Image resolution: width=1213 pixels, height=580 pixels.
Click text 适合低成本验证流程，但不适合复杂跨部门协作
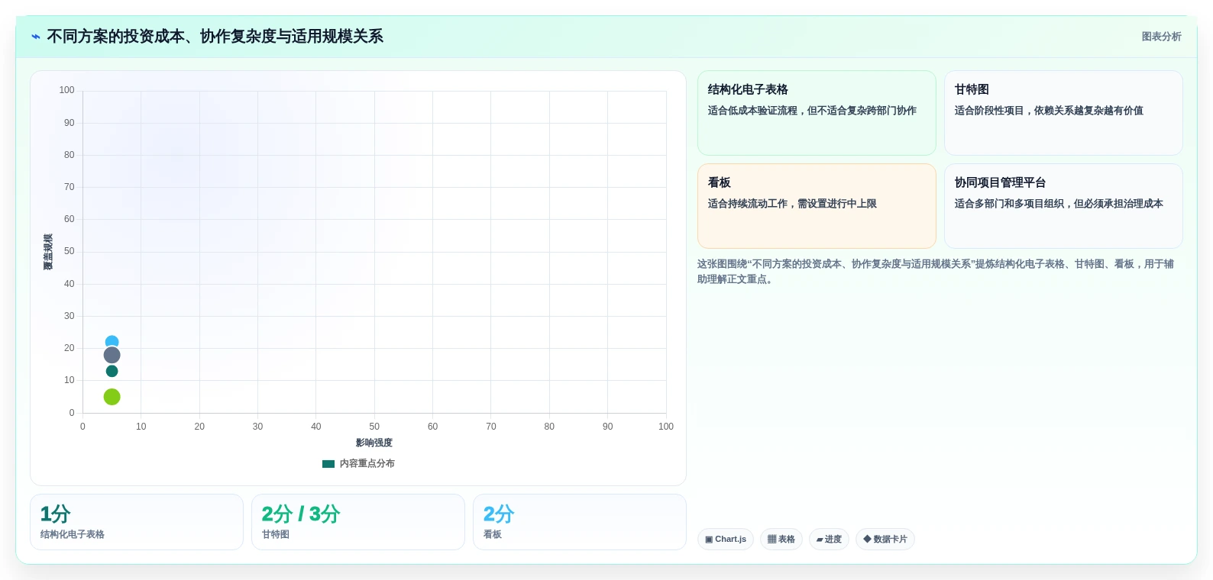(x=812, y=111)
